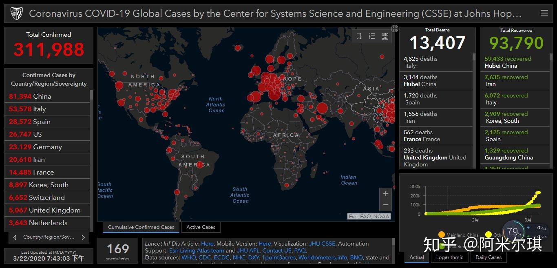Click the 1,720 deaths Spain entry
Image resolution: width=557 pixels, height=268 pixels.
pos(436,99)
